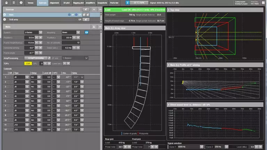Increase Level dBu with plus
Image resolution: width=267 pixels, height=150 pixels.
coord(260,147)
